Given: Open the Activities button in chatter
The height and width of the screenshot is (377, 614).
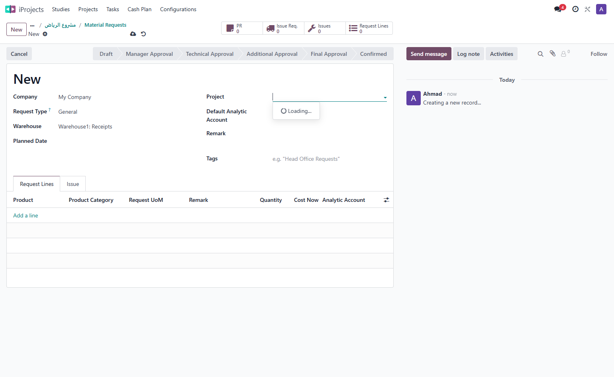Looking at the screenshot, I should [502, 54].
